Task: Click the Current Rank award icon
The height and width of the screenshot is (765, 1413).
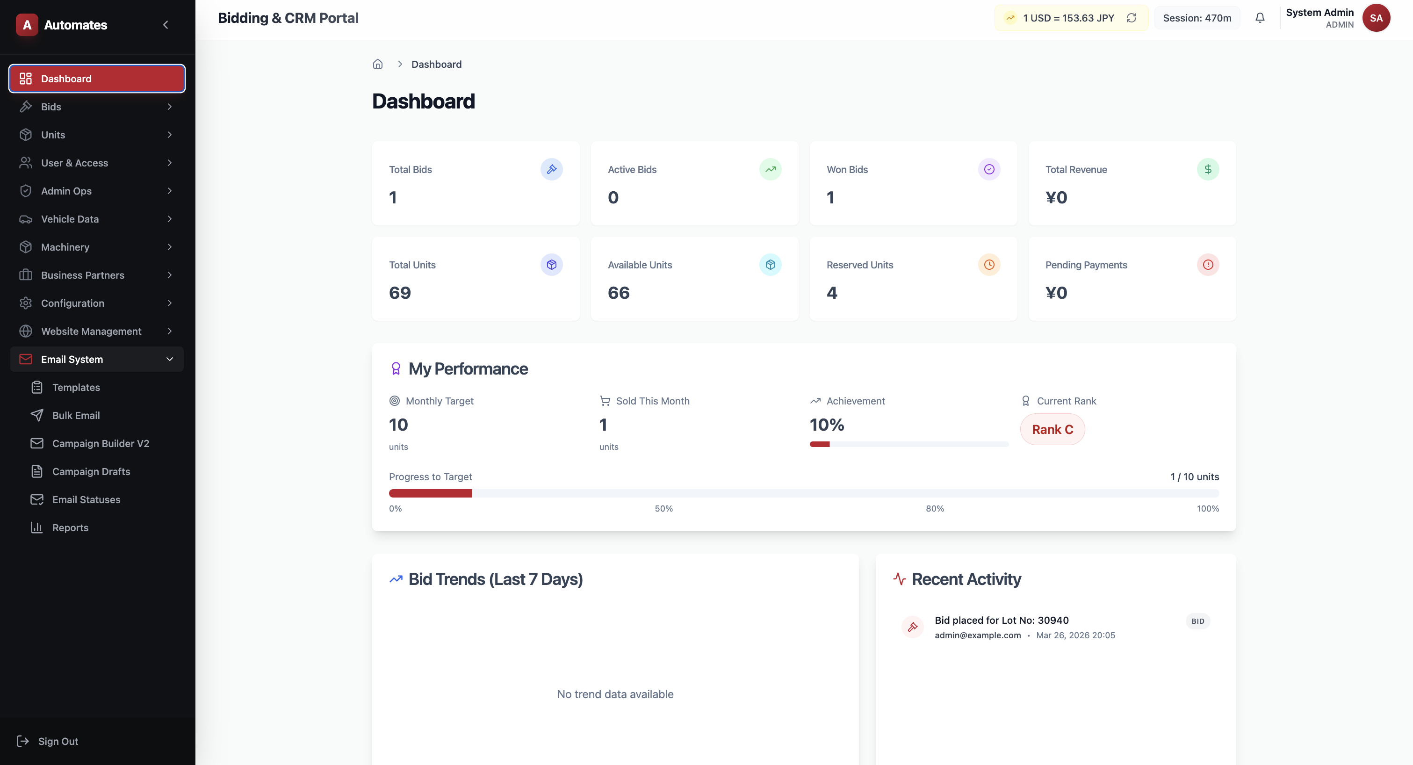Action: 1026,401
